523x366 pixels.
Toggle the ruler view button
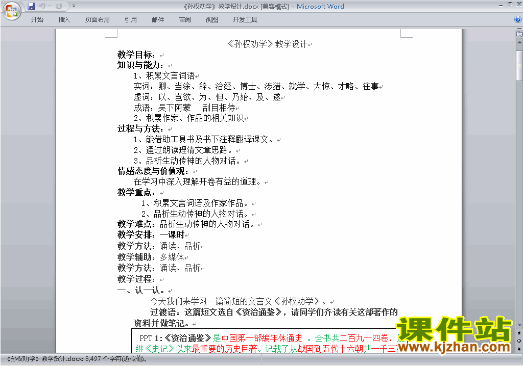click(519, 34)
